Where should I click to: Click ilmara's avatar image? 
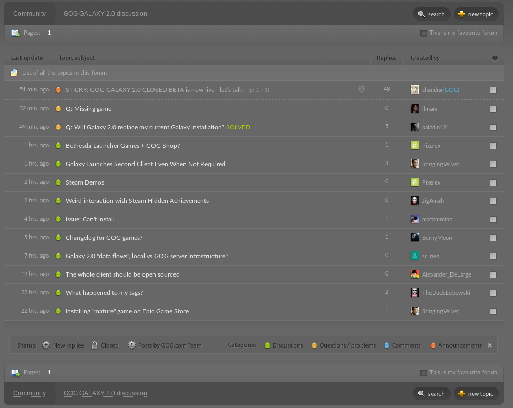(415, 108)
